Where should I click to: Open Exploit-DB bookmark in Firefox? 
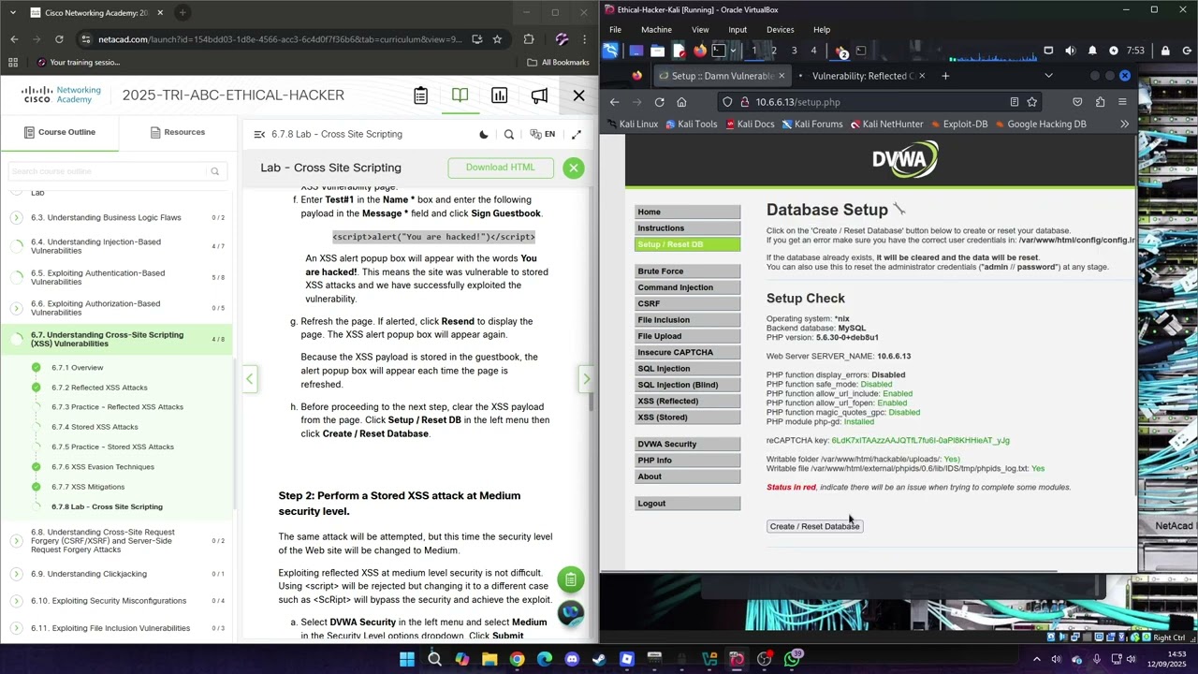[957, 124]
